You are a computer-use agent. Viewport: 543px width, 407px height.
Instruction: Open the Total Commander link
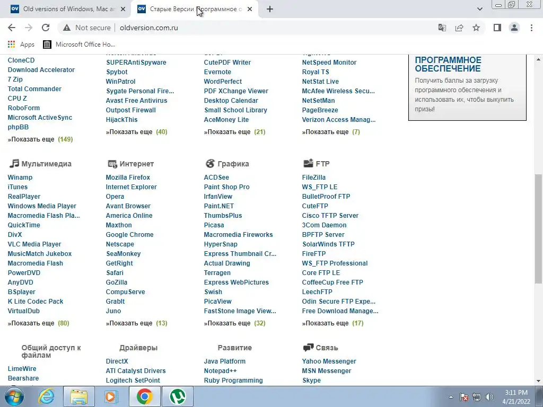(x=34, y=89)
